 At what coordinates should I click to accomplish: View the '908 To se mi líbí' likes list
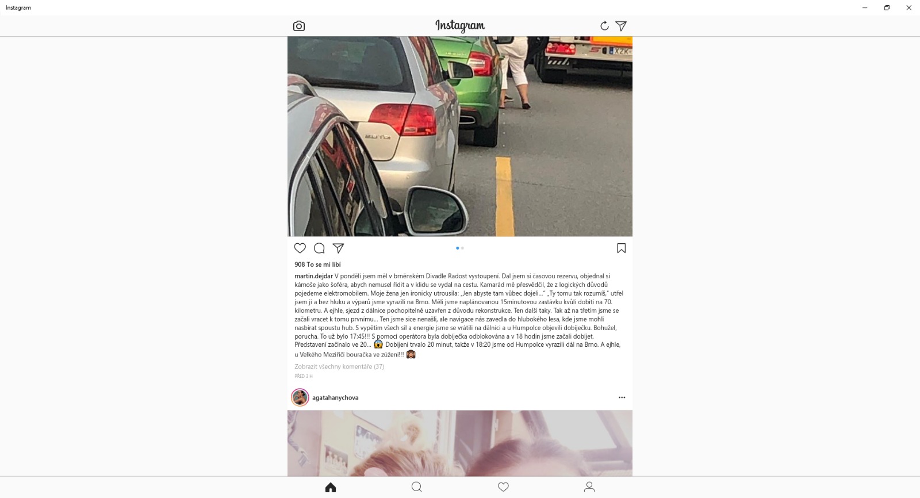click(x=317, y=265)
